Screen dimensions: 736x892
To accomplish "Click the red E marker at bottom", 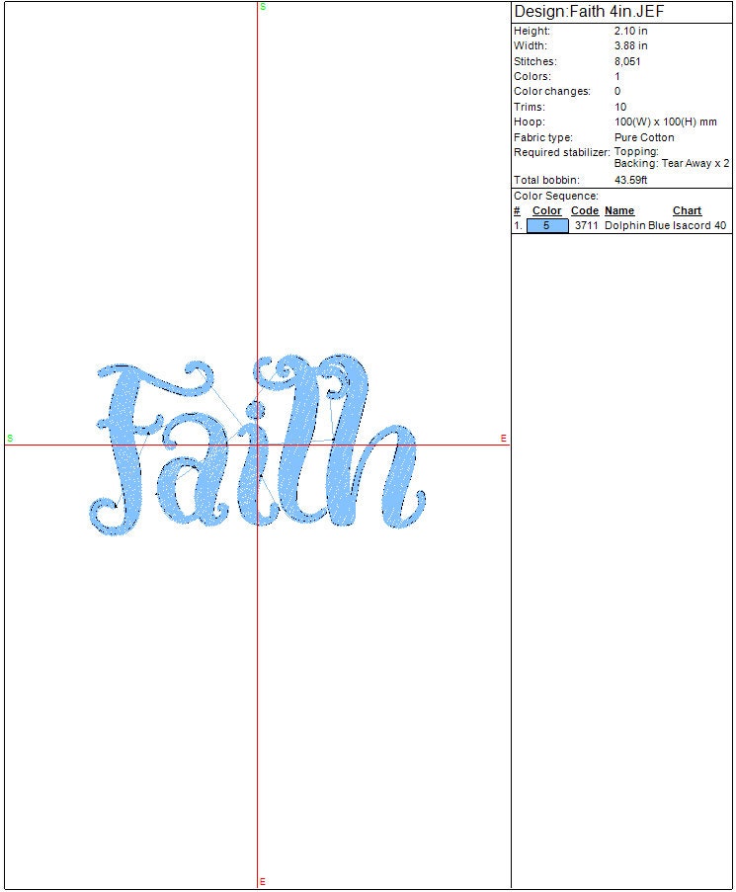I will point(263,881).
